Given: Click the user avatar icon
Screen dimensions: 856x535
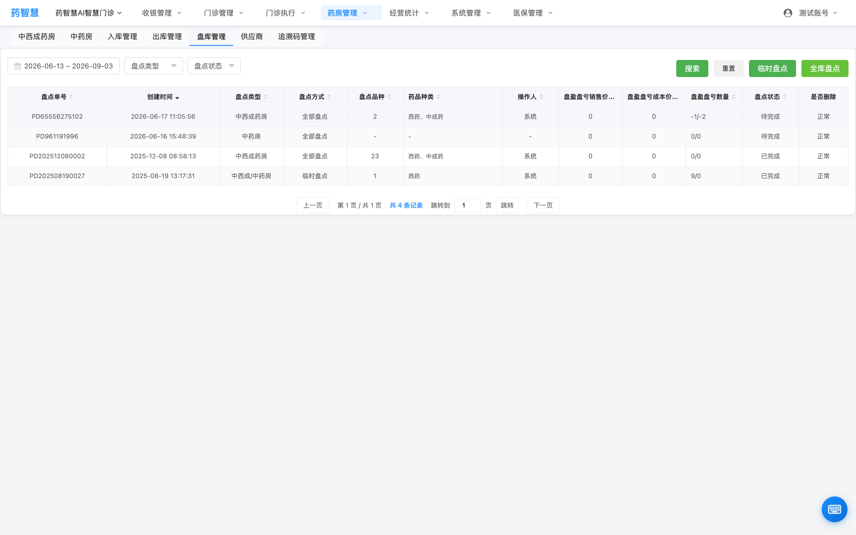Looking at the screenshot, I should click(x=788, y=13).
